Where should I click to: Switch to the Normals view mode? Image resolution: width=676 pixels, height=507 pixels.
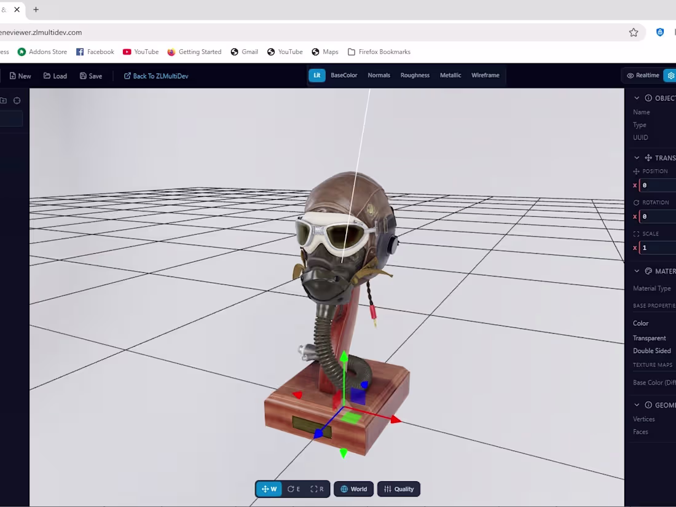click(379, 75)
